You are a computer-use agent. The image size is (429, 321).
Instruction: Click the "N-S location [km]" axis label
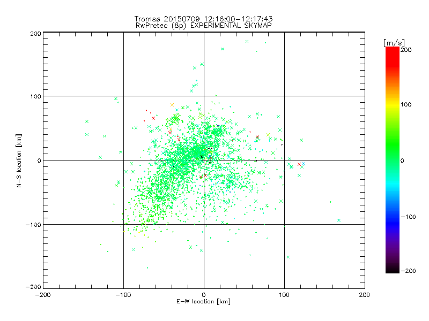(19, 160)
